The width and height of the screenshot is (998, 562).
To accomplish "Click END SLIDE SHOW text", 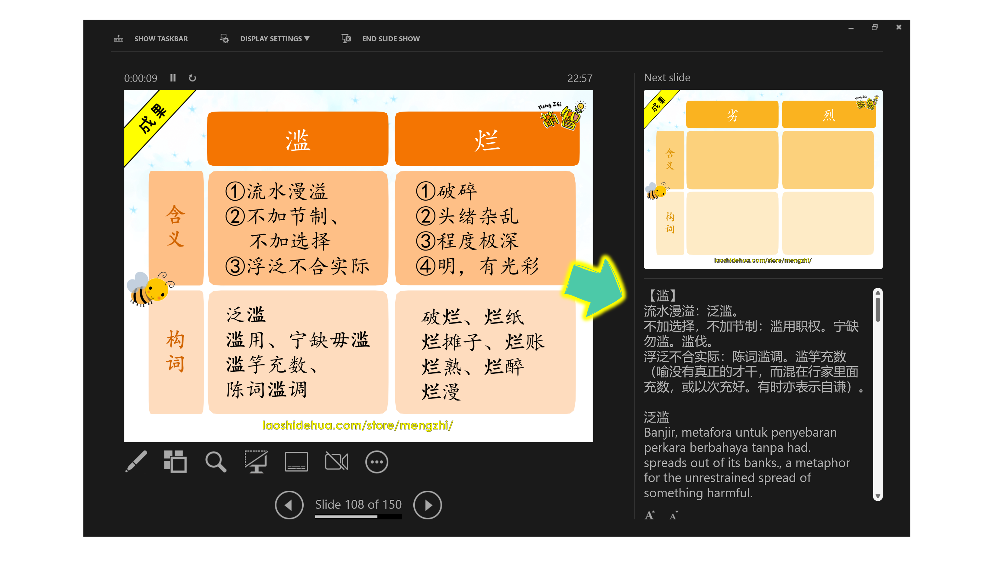I will pos(390,39).
